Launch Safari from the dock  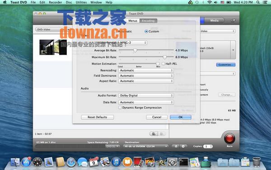click(x=71, y=162)
